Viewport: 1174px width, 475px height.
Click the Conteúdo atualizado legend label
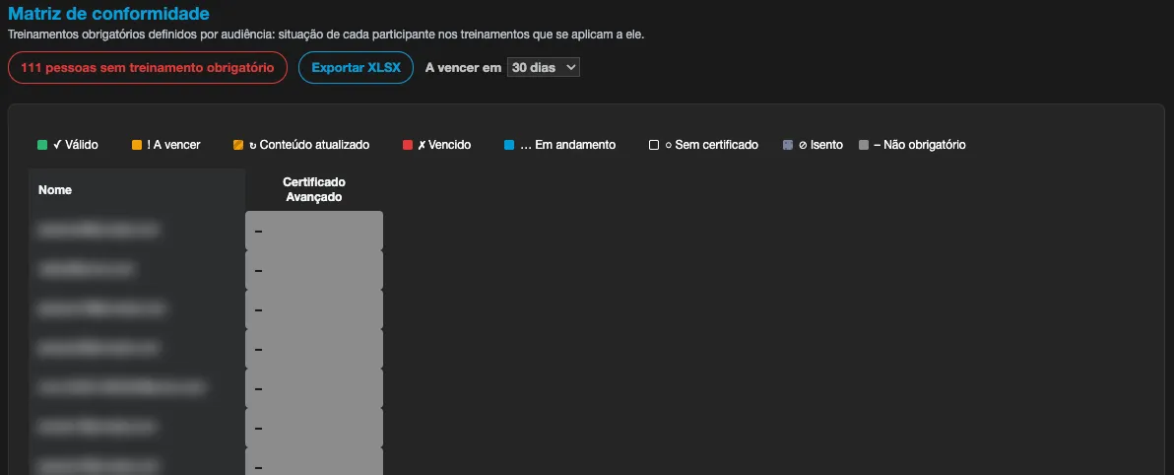(x=309, y=145)
